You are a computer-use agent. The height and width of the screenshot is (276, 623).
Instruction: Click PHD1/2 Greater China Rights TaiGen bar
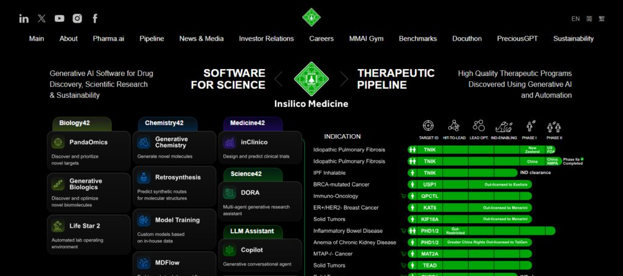[470, 243]
